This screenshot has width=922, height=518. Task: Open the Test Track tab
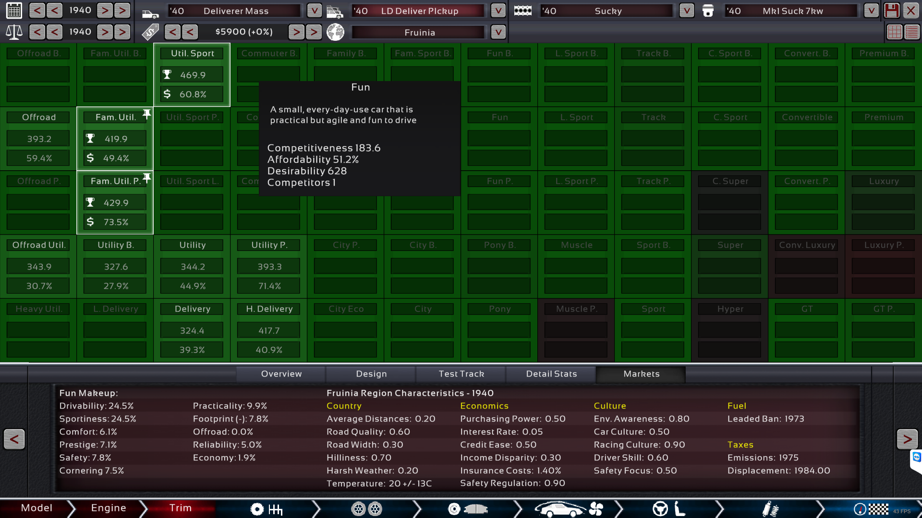pyautogui.click(x=461, y=374)
